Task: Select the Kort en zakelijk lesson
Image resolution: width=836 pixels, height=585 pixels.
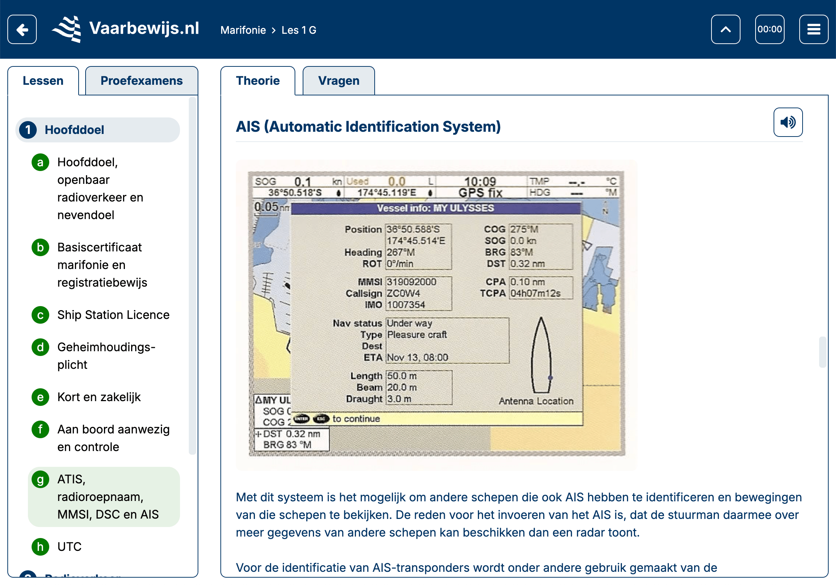Action: point(99,397)
